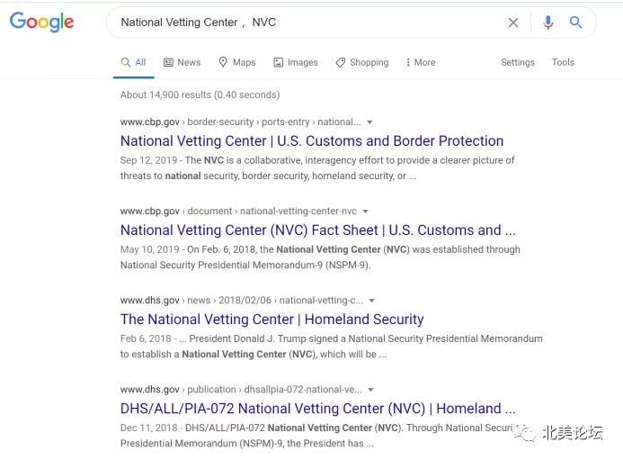Click into the search query field

[x=310, y=23]
